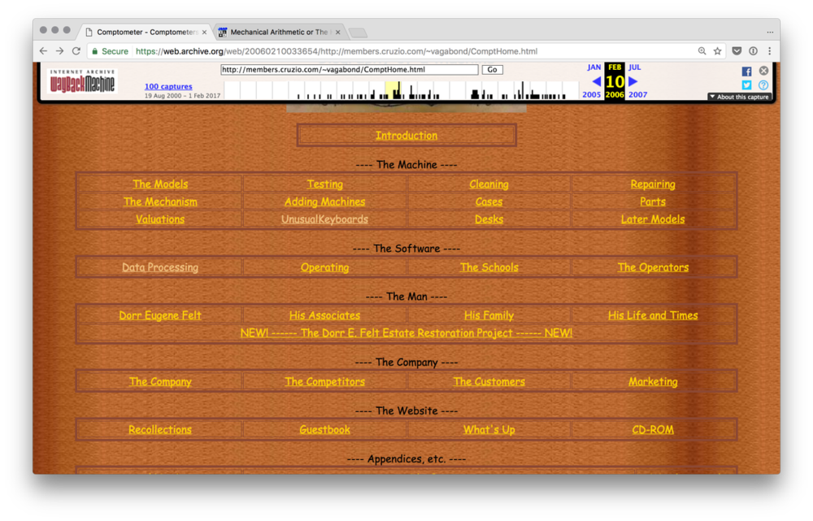Expand the About this capture dropdown

(740, 97)
